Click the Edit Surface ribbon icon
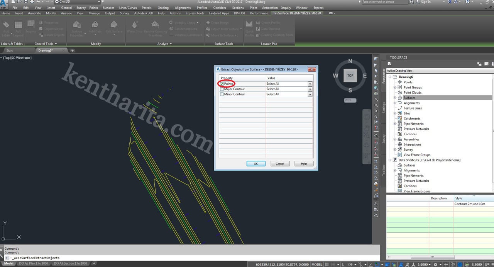Screen dimensions: 494x267 (114, 26)
